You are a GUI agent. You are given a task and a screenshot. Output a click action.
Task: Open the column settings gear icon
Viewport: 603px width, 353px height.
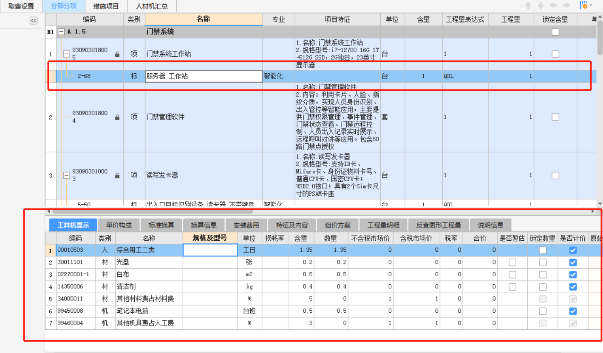pos(584,6)
